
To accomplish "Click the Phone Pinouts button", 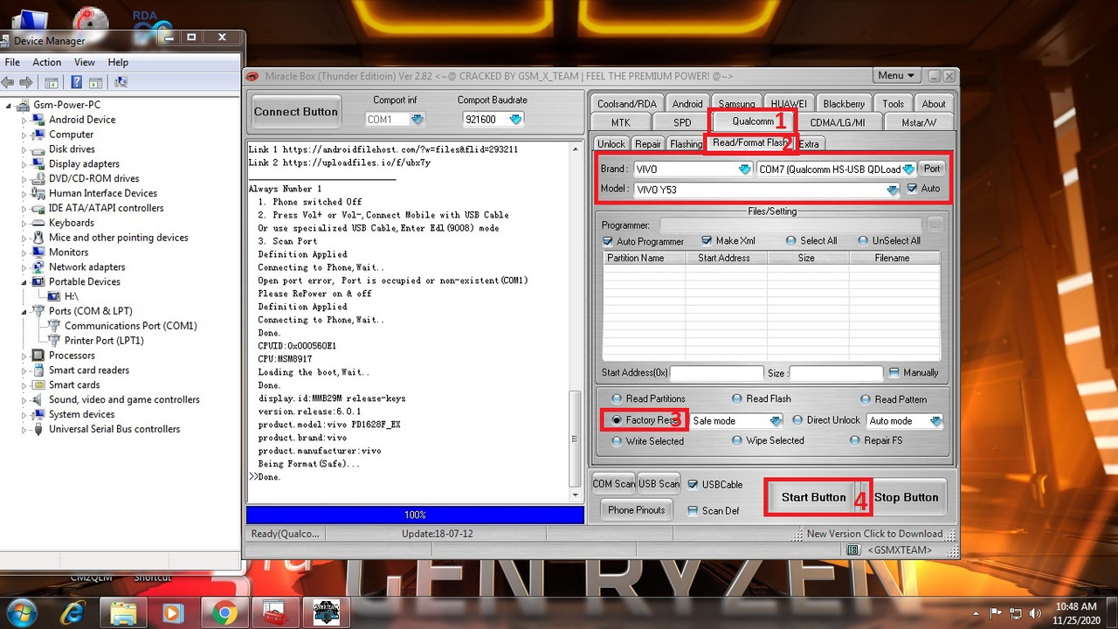I will coord(637,510).
